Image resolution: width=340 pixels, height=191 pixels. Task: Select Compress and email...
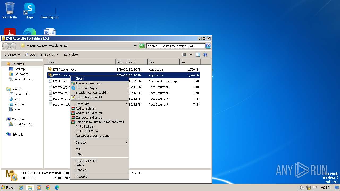(x=99, y=118)
